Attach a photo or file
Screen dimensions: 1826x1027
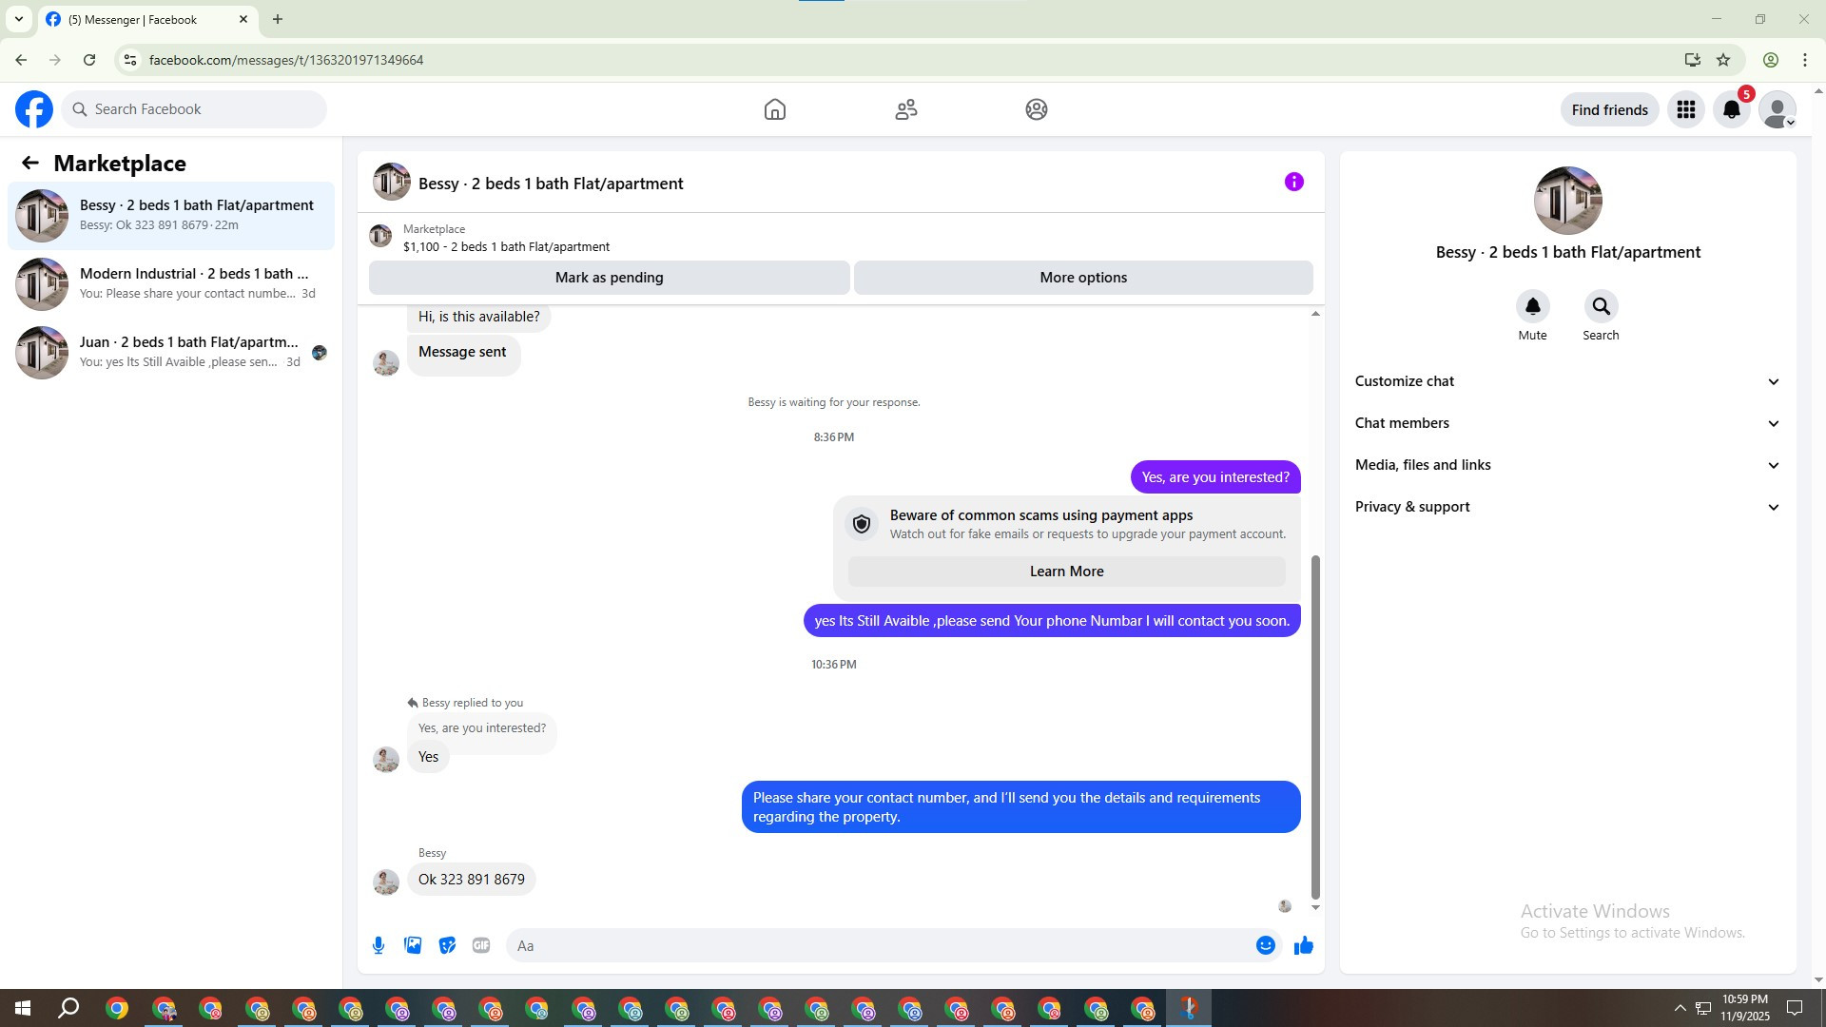coord(413,945)
